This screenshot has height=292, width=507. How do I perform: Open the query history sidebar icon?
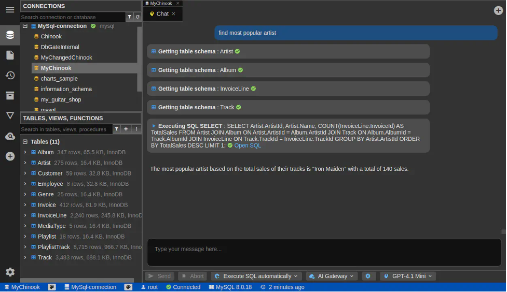(x=10, y=76)
